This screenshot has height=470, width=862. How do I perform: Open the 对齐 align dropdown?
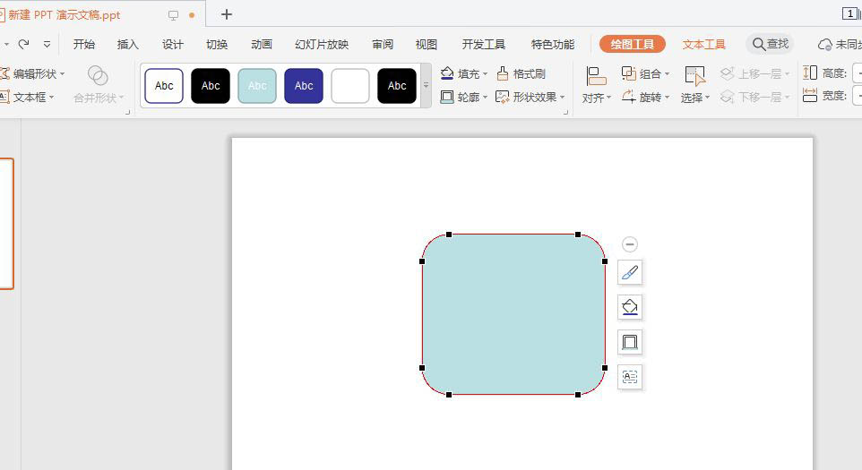[597, 85]
